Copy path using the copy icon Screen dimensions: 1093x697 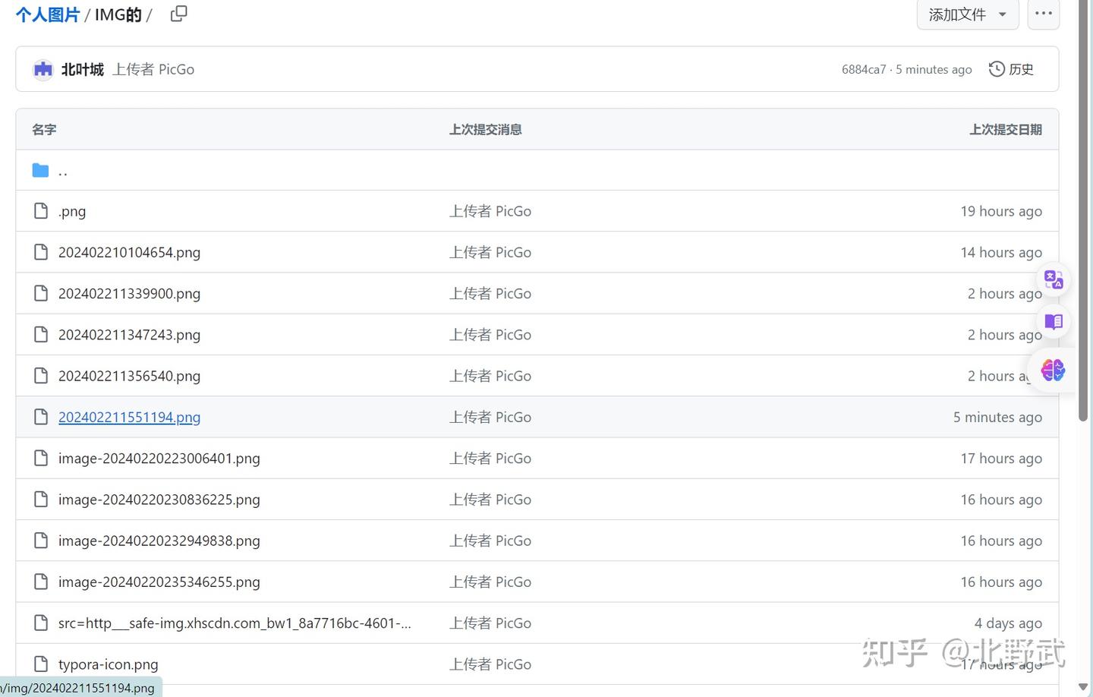click(179, 14)
